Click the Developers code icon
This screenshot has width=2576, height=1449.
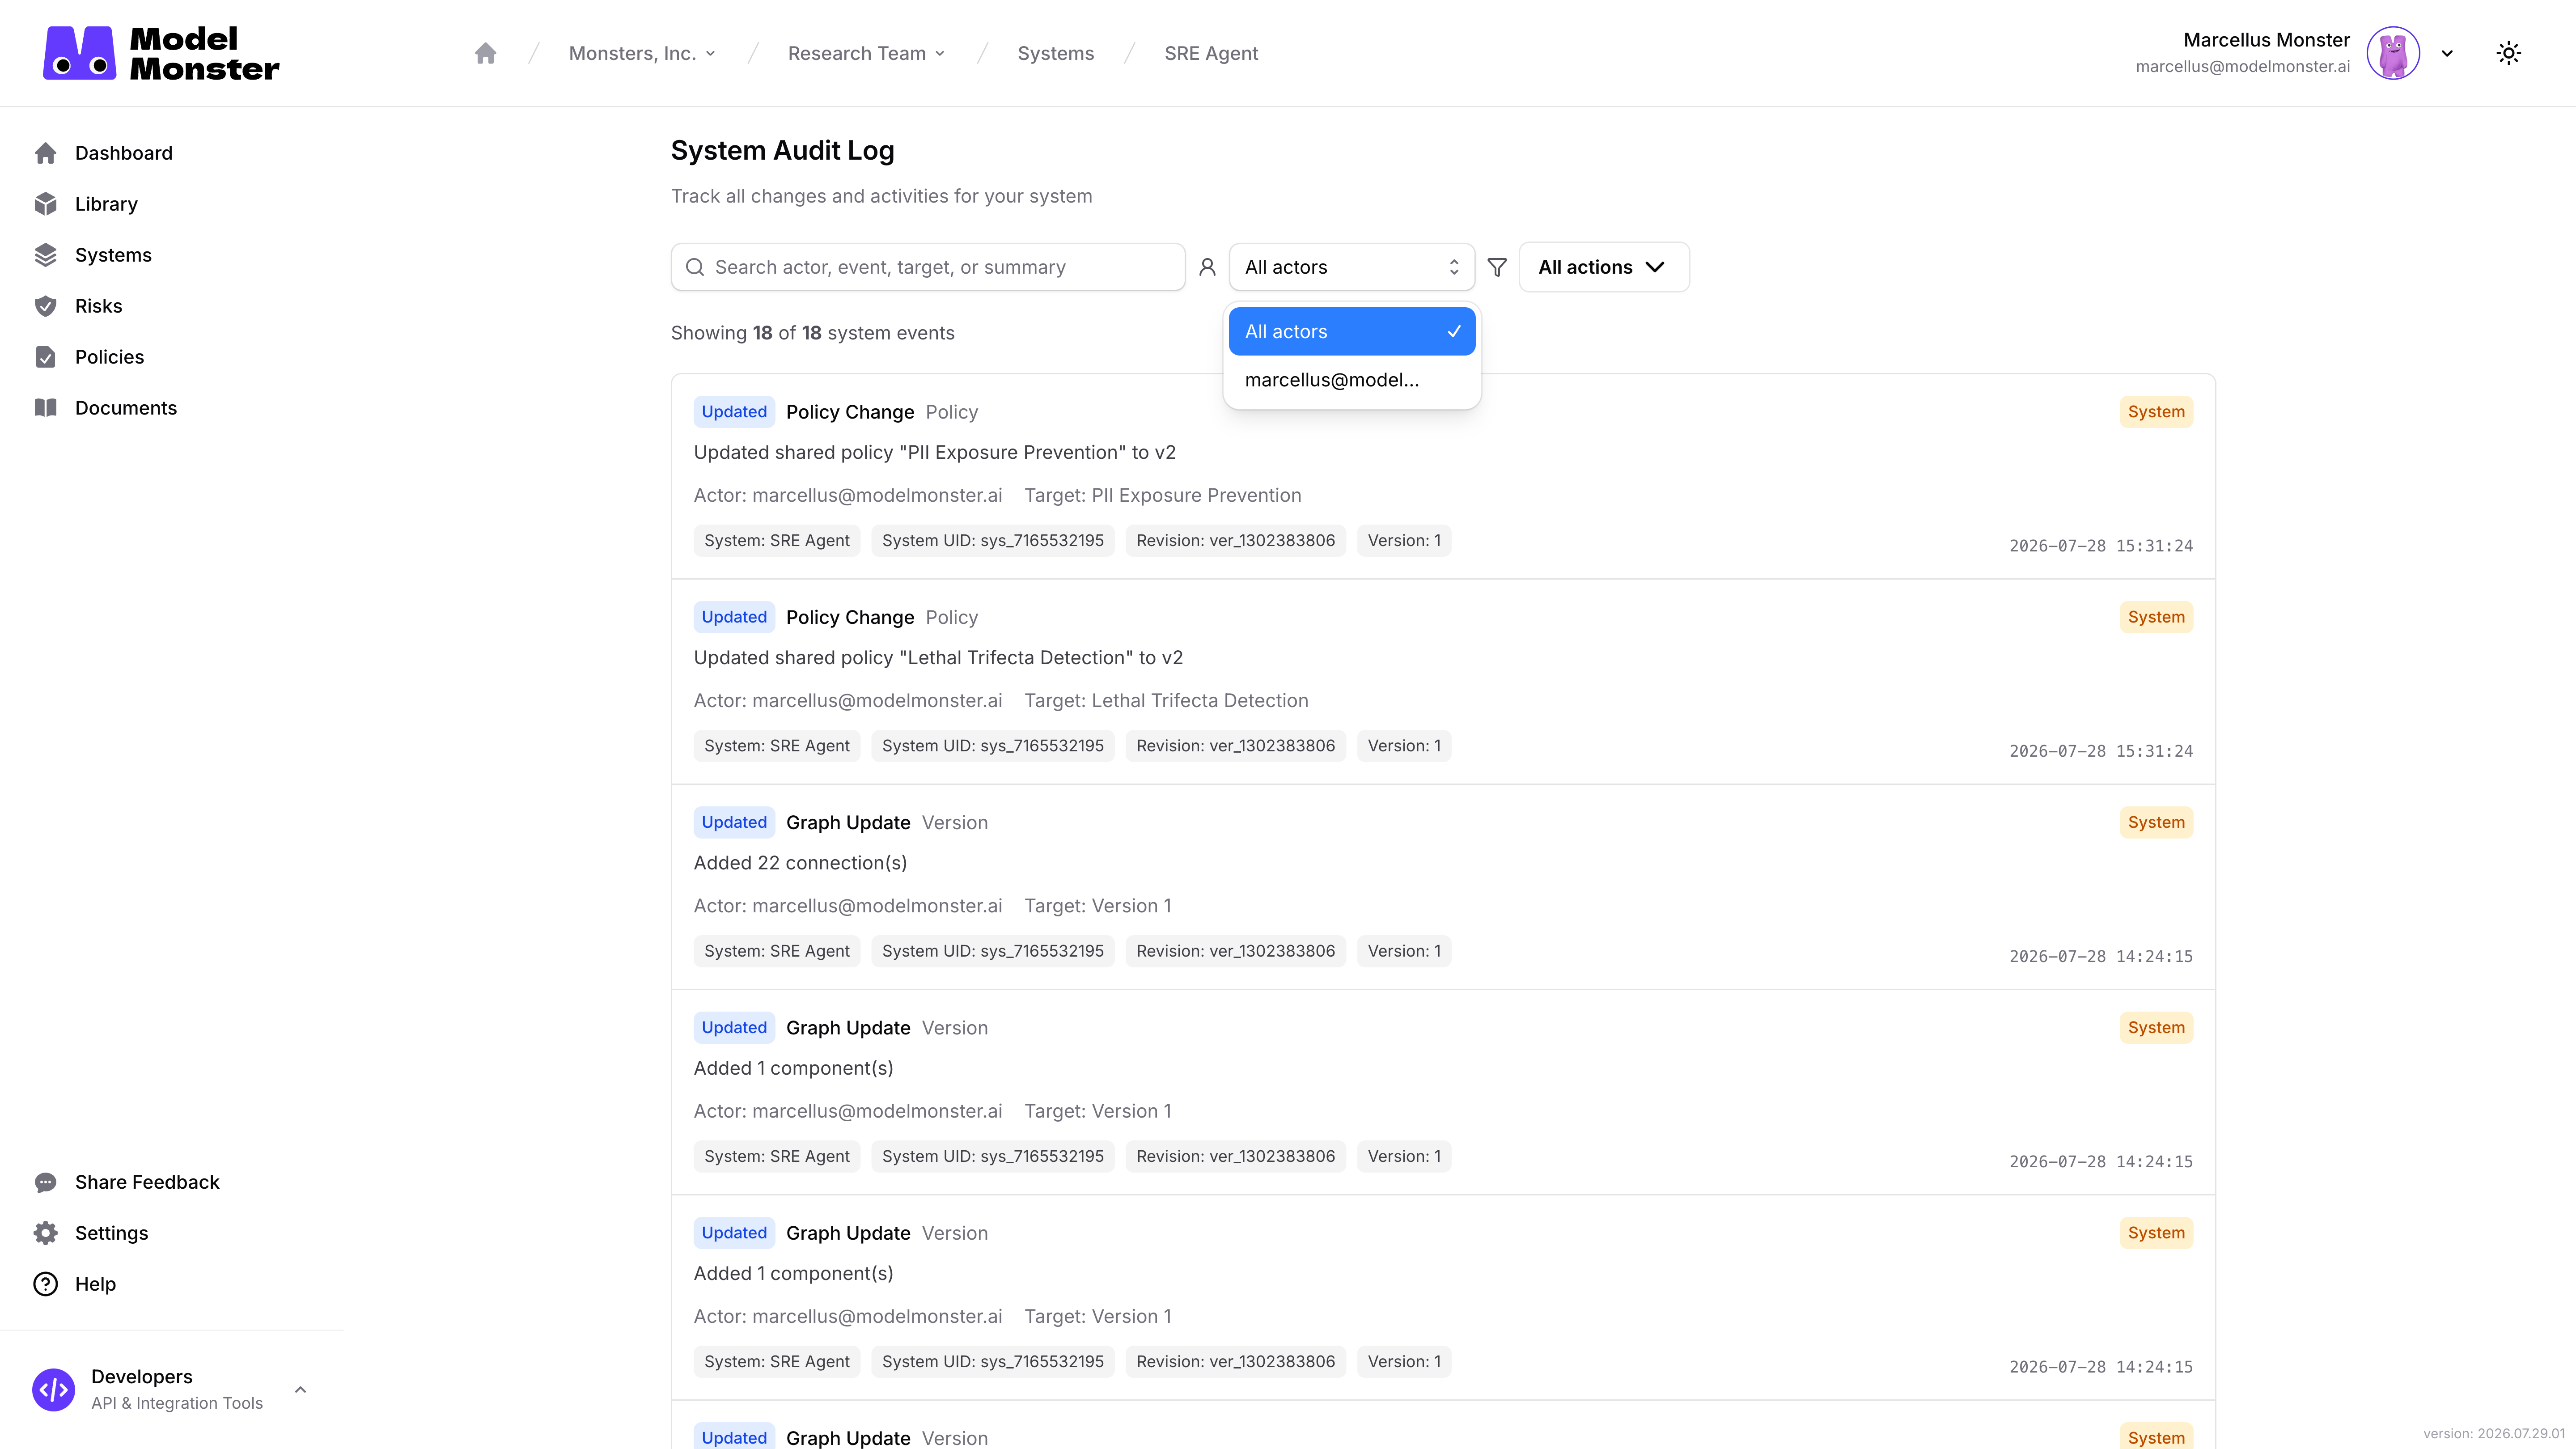pyautogui.click(x=53, y=1390)
